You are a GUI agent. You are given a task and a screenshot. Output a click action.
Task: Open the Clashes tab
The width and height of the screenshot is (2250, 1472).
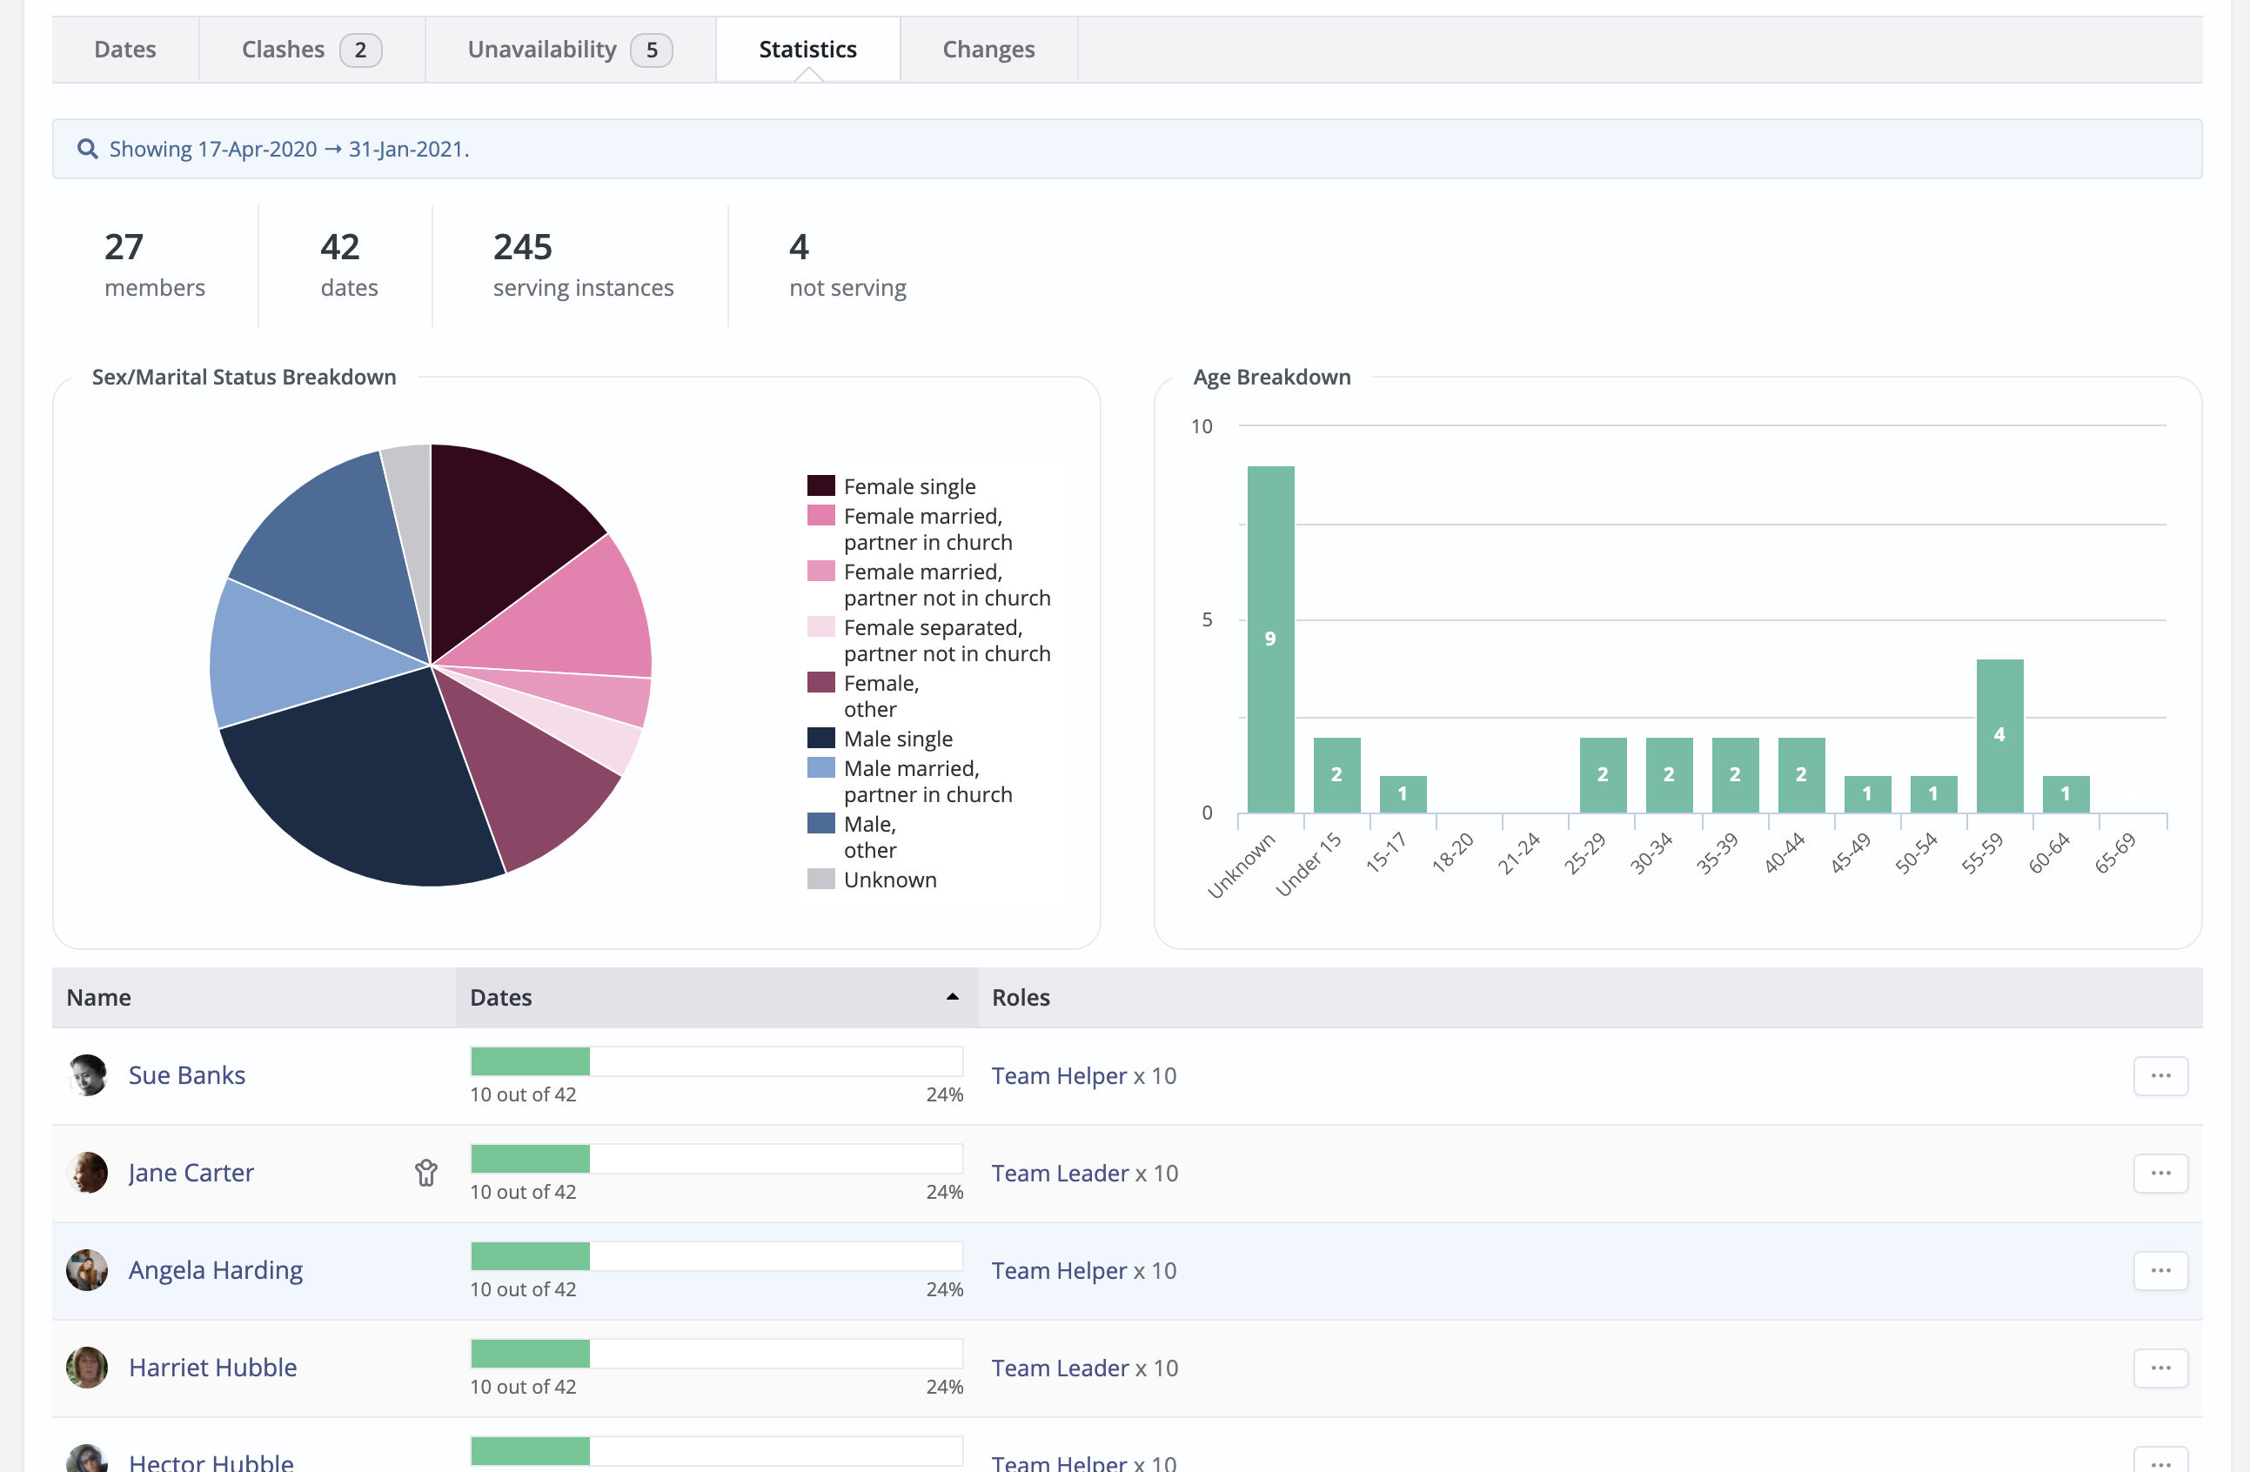point(283,48)
